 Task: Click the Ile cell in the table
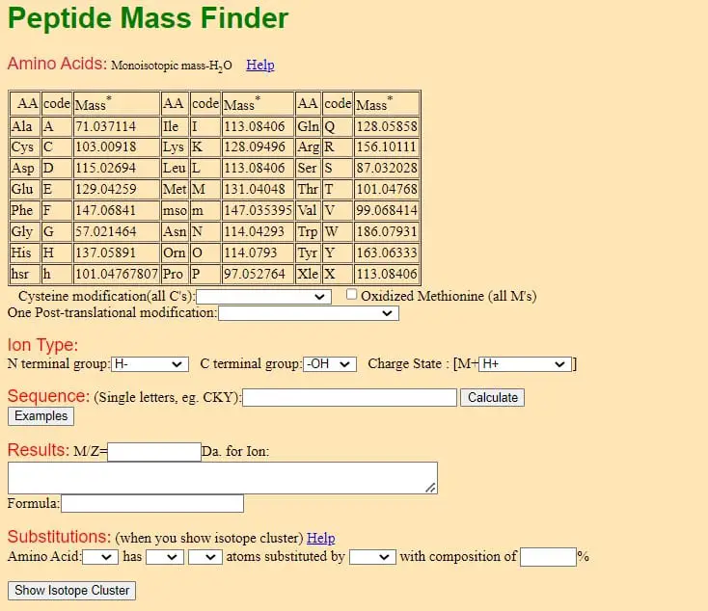[x=175, y=126]
